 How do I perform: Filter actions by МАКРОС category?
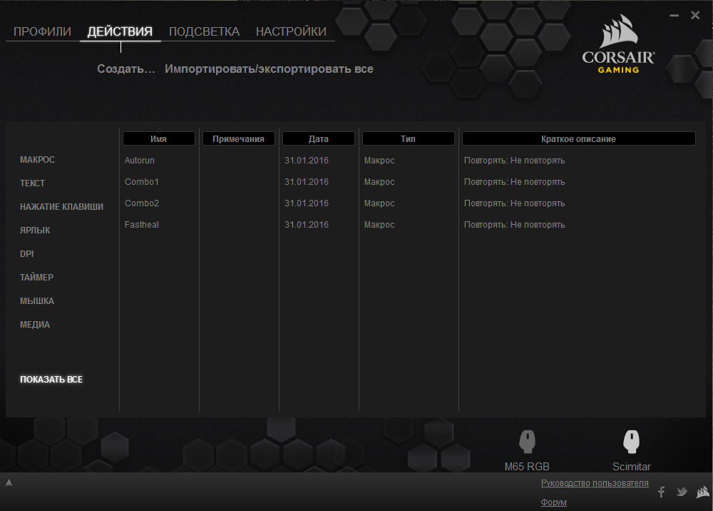(37, 160)
